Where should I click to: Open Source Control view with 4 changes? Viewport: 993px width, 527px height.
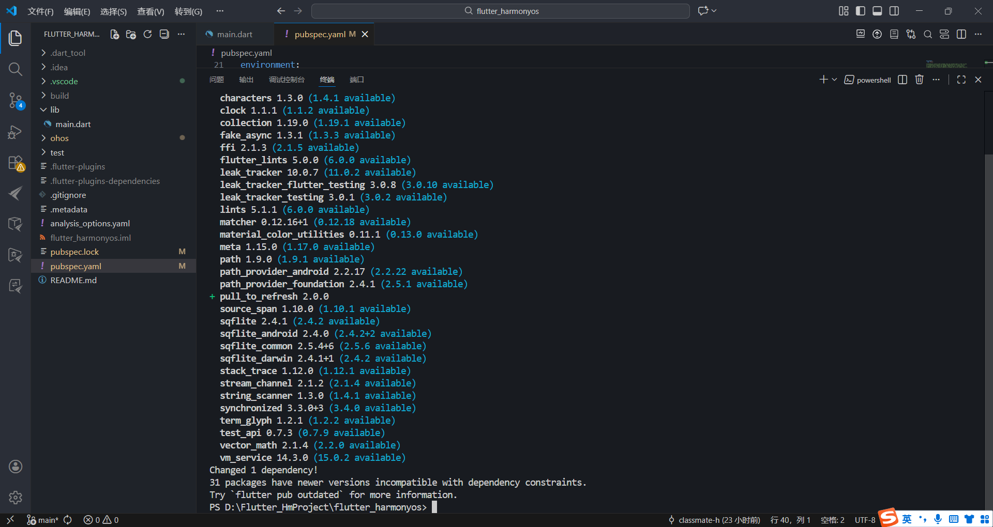coord(16,100)
